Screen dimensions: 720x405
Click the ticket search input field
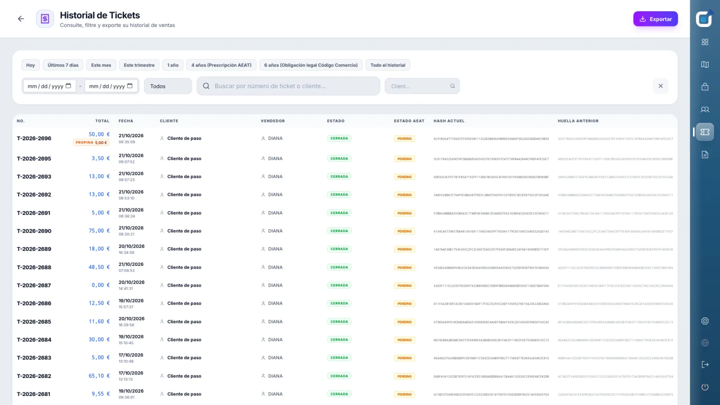tap(288, 86)
